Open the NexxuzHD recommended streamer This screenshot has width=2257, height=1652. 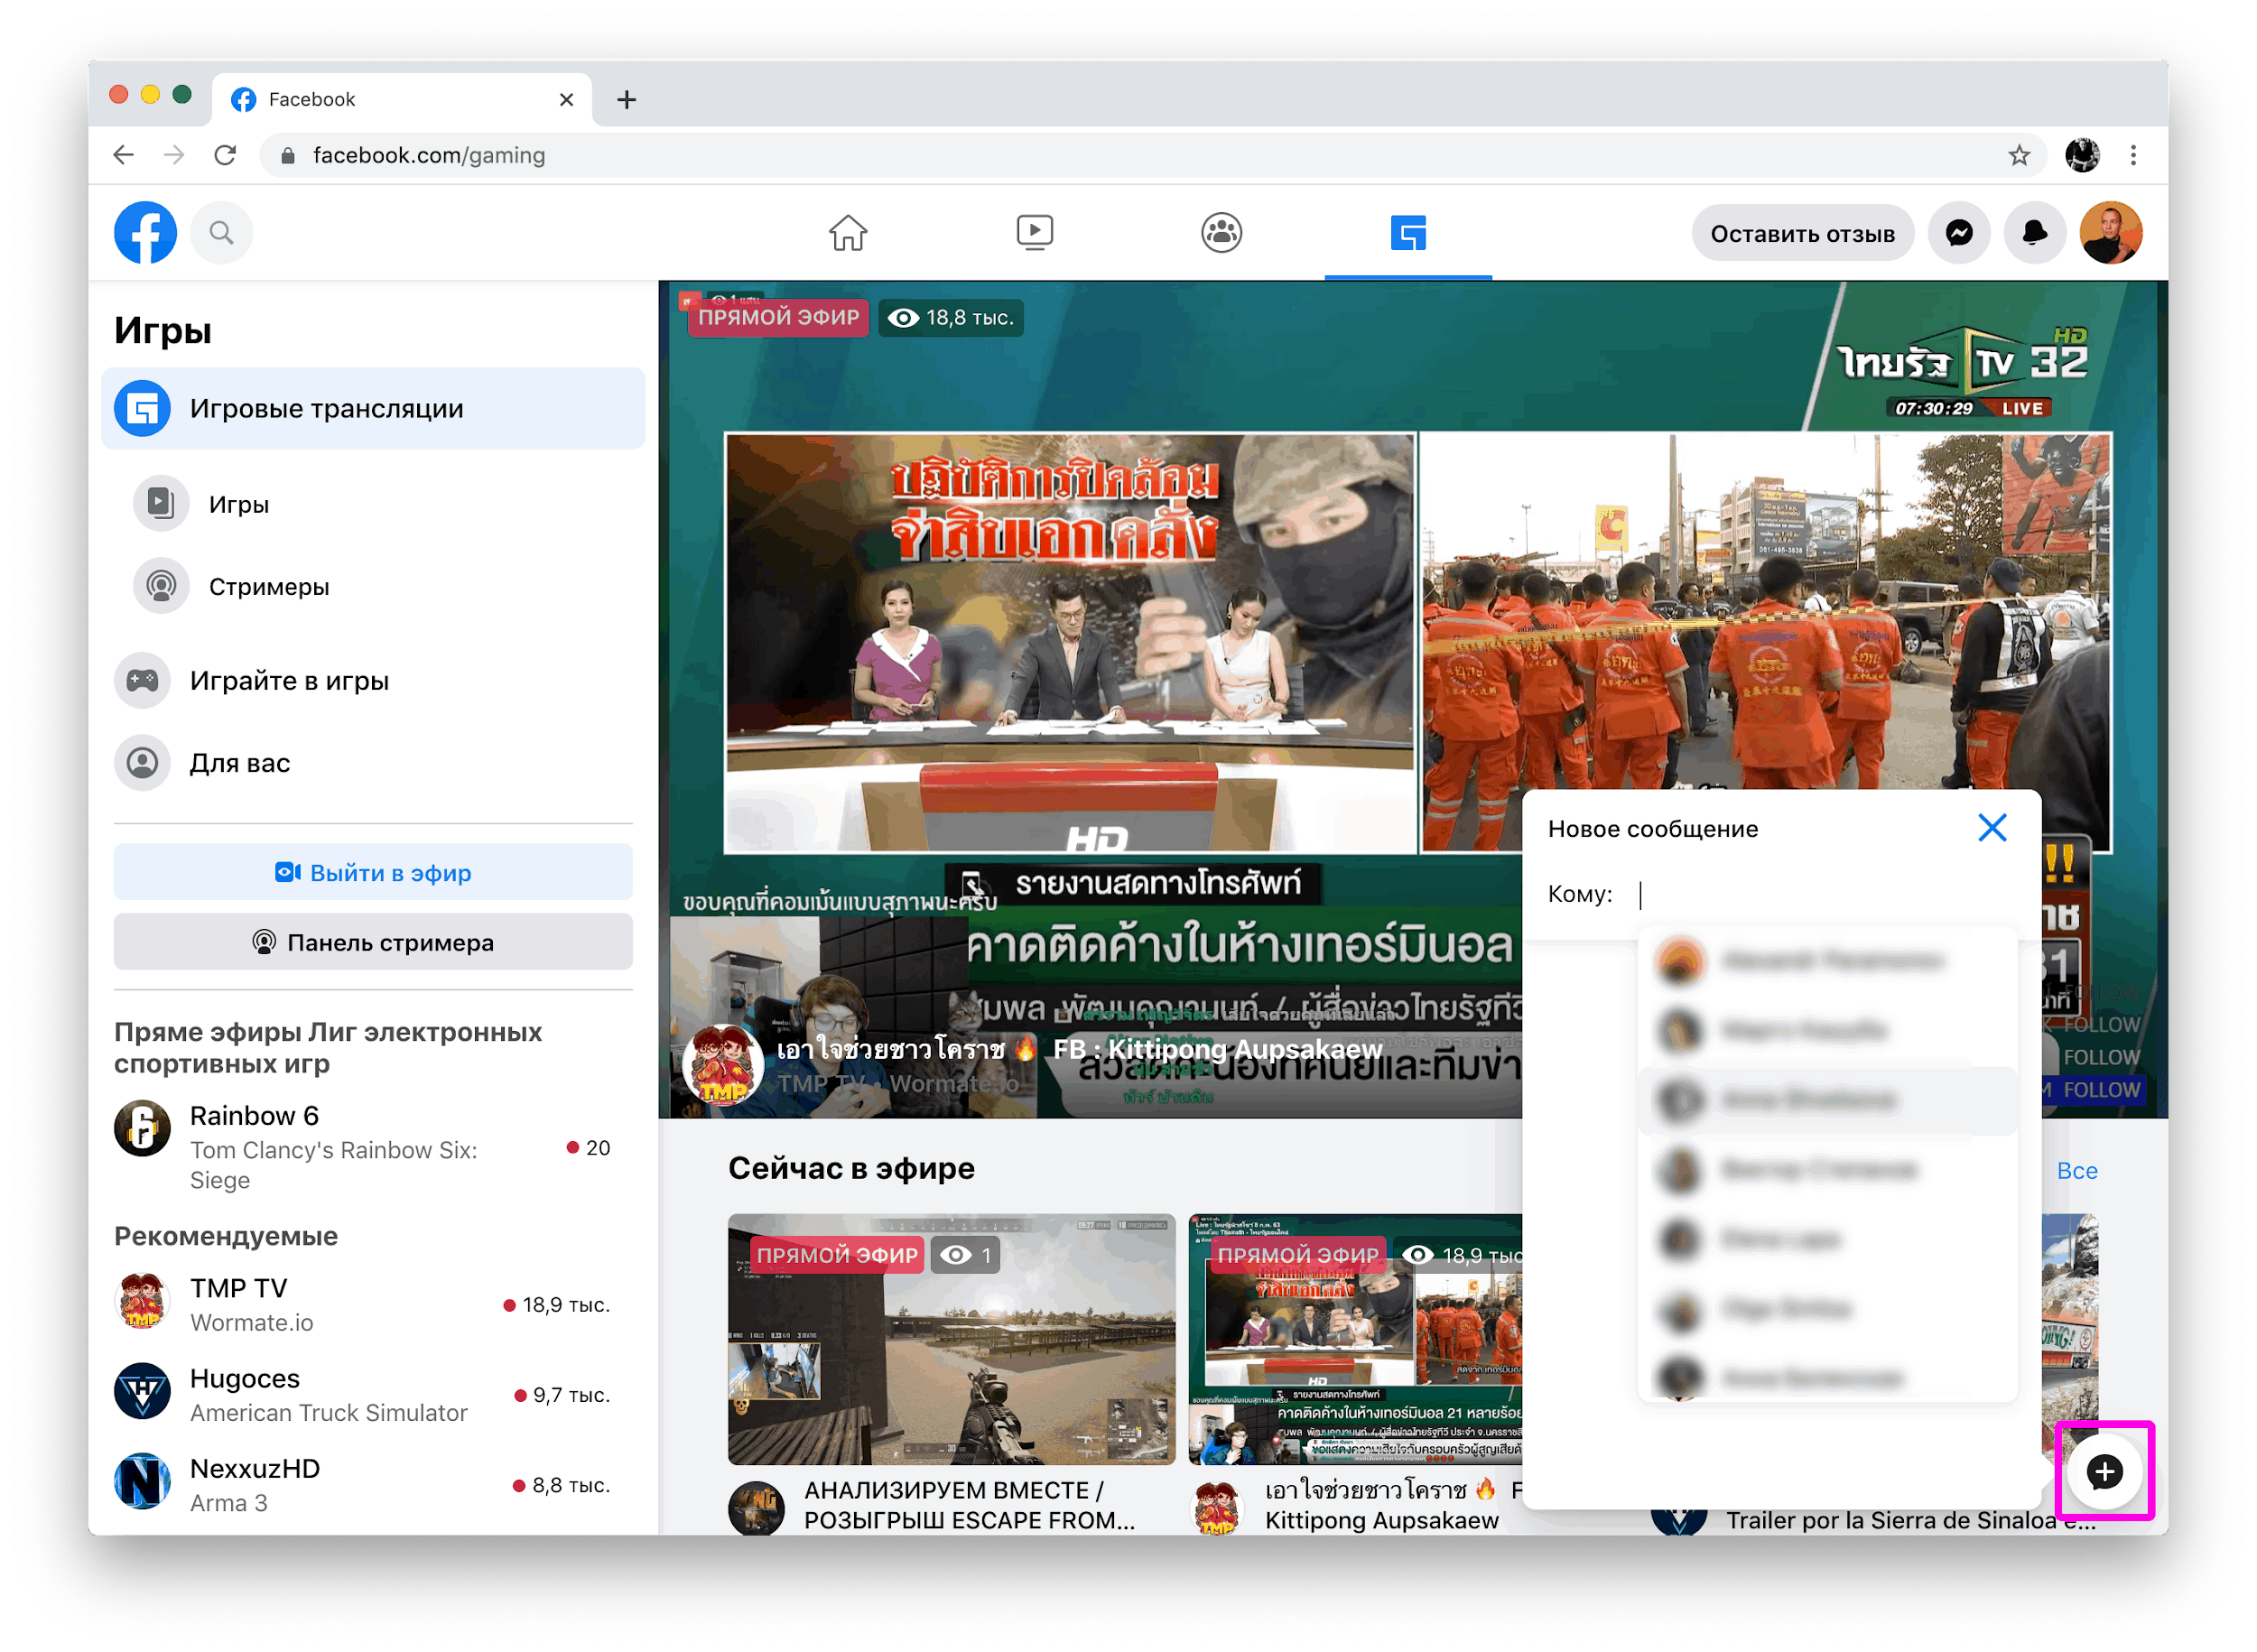tap(373, 1485)
